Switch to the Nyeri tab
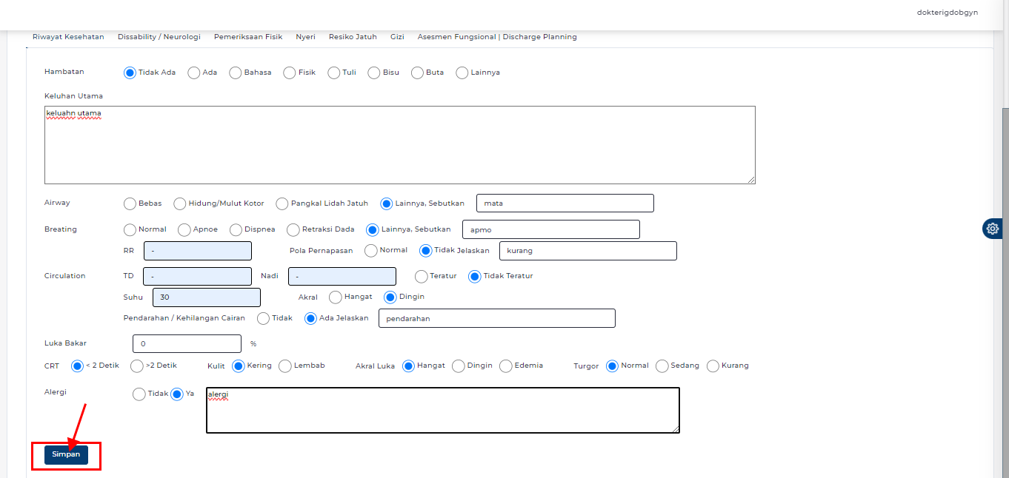 [305, 36]
